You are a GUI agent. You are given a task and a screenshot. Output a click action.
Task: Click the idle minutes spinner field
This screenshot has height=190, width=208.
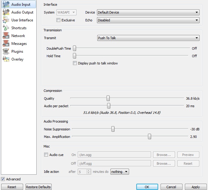coord(82,172)
